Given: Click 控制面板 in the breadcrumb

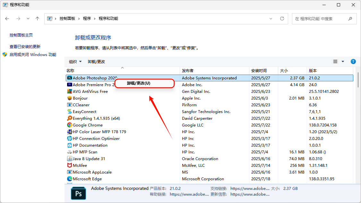Looking at the screenshot, I should (x=67, y=19).
